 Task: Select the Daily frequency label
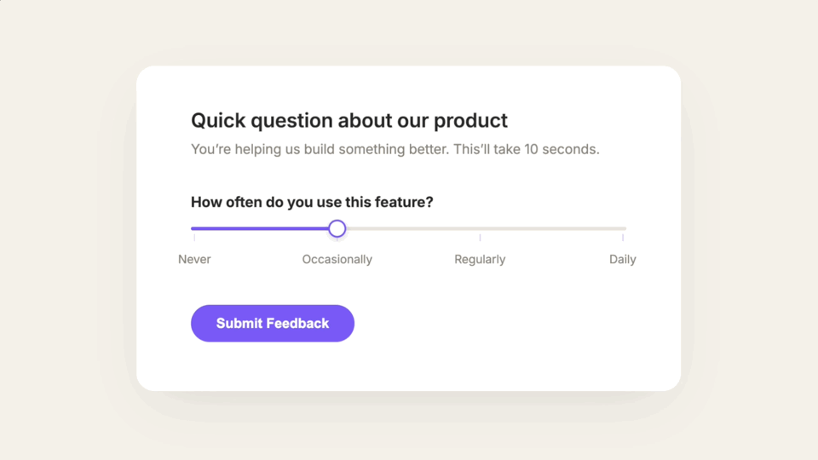pyautogui.click(x=622, y=259)
